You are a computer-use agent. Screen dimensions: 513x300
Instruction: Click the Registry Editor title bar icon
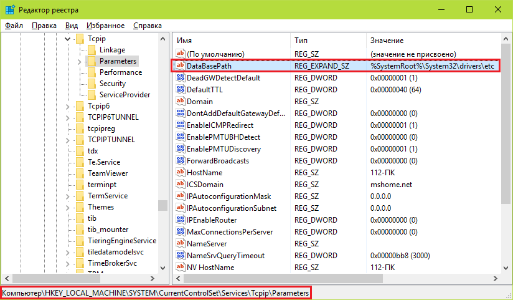tap(9, 9)
